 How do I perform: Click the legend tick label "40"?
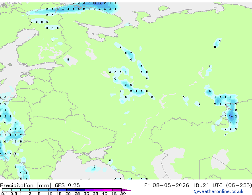[105, 193]
